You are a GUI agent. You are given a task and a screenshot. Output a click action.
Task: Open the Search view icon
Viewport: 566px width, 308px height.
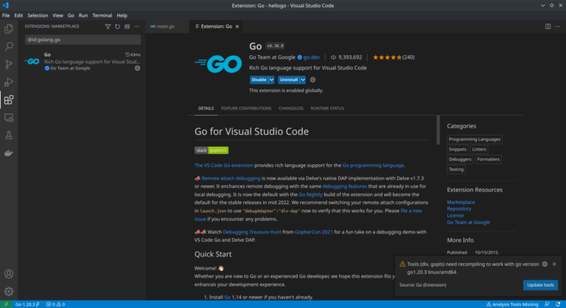tap(9, 47)
